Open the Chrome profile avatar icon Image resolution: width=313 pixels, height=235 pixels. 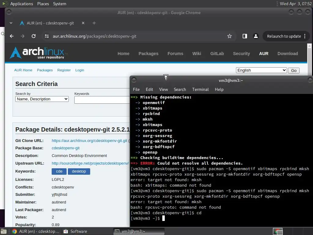pyautogui.click(x=256, y=36)
